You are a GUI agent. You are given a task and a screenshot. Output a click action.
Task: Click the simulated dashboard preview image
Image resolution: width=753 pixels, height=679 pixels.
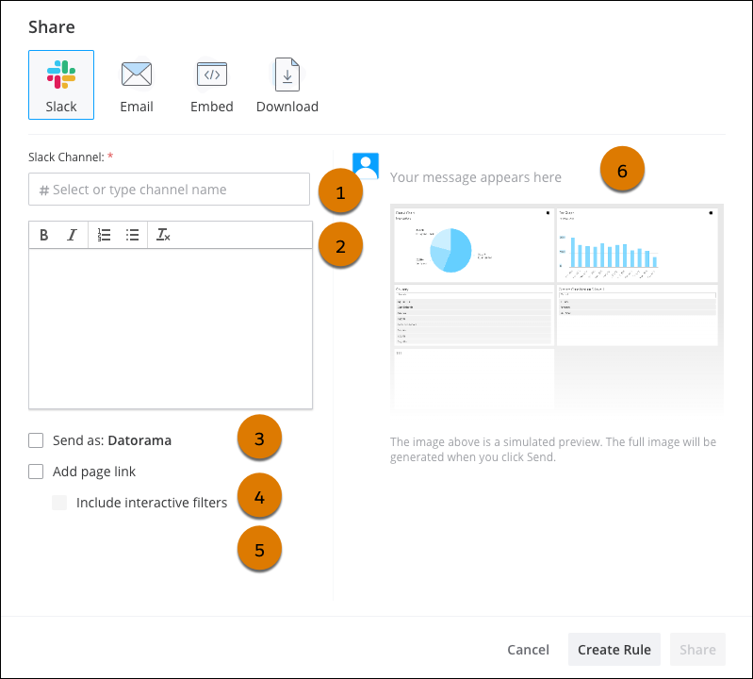point(557,308)
